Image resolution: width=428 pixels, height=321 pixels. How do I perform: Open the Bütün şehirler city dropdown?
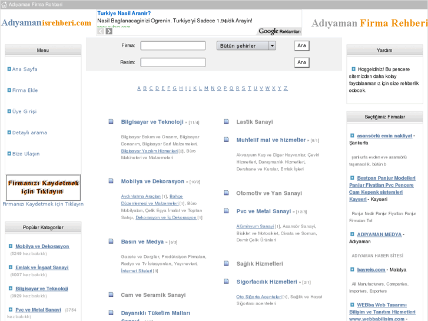pos(246,45)
